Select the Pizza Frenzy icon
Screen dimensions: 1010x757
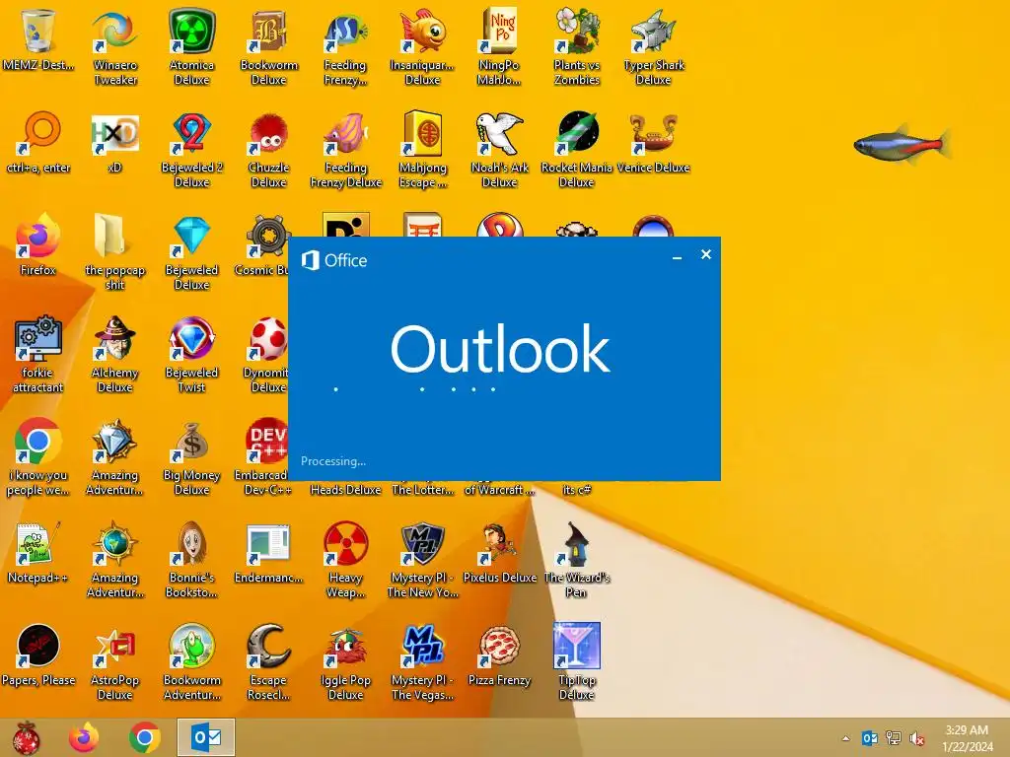499,646
